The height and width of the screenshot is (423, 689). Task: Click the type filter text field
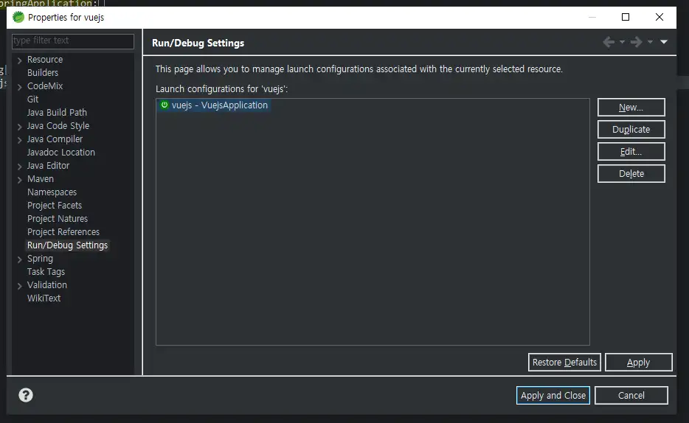73,41
